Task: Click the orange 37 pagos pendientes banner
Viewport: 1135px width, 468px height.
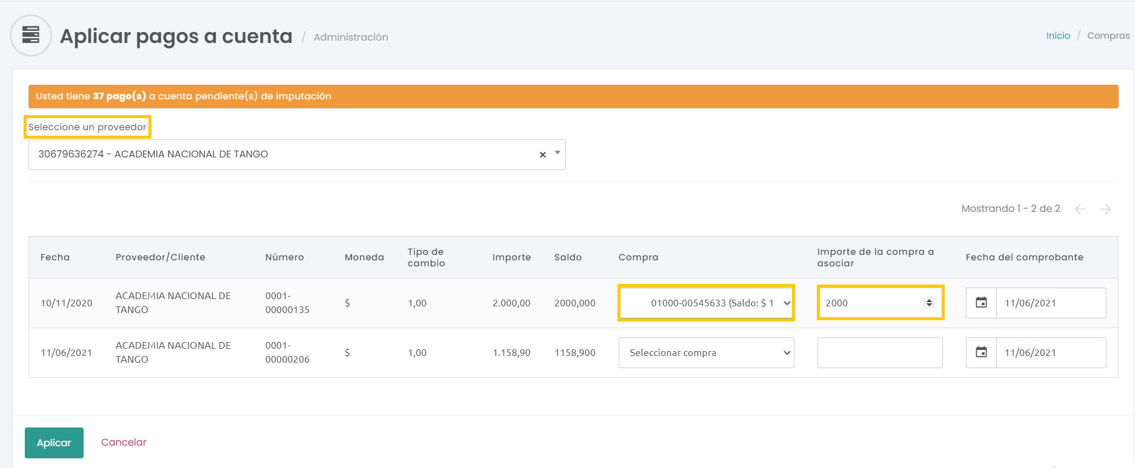Action: [x=573, y=96]
